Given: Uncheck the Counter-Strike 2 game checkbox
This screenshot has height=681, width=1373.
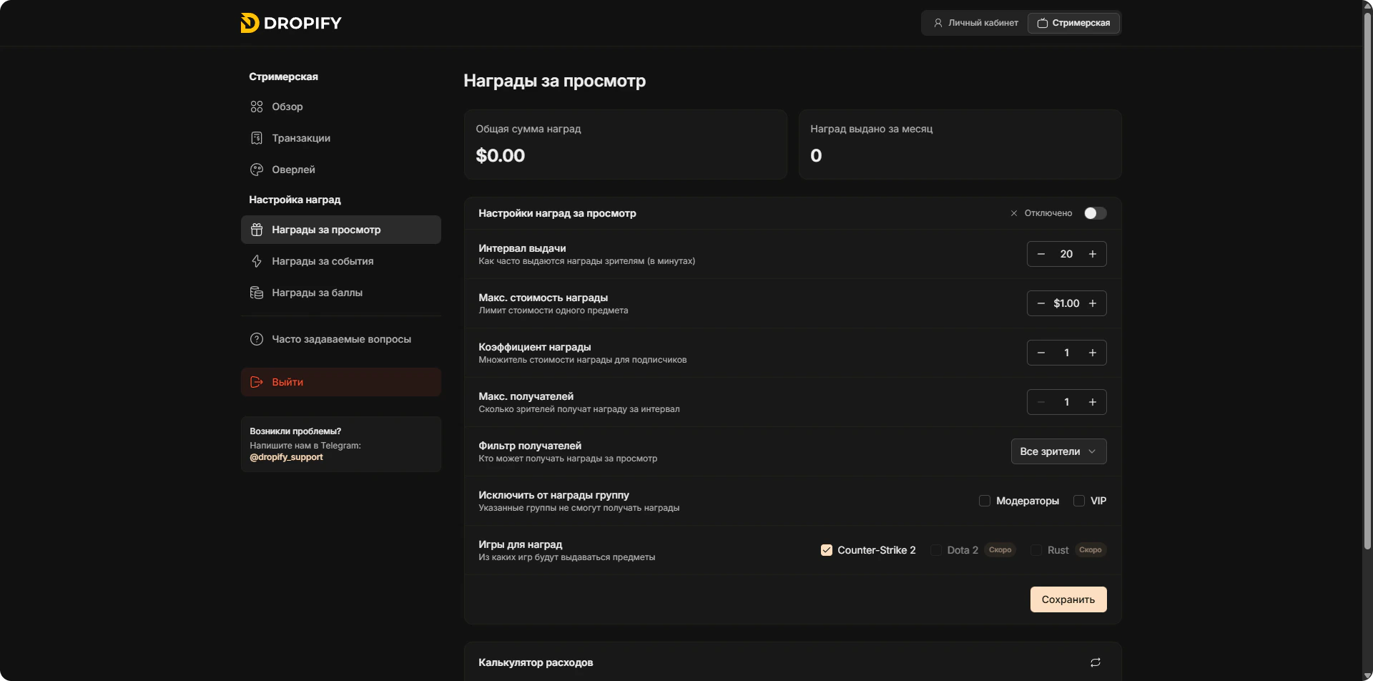Looking at the screenshot, I should coord(827,550).
